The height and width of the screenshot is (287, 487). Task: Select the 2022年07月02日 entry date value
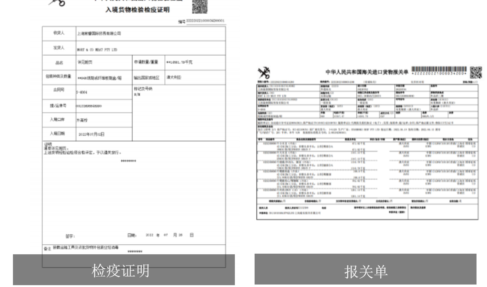92,135
